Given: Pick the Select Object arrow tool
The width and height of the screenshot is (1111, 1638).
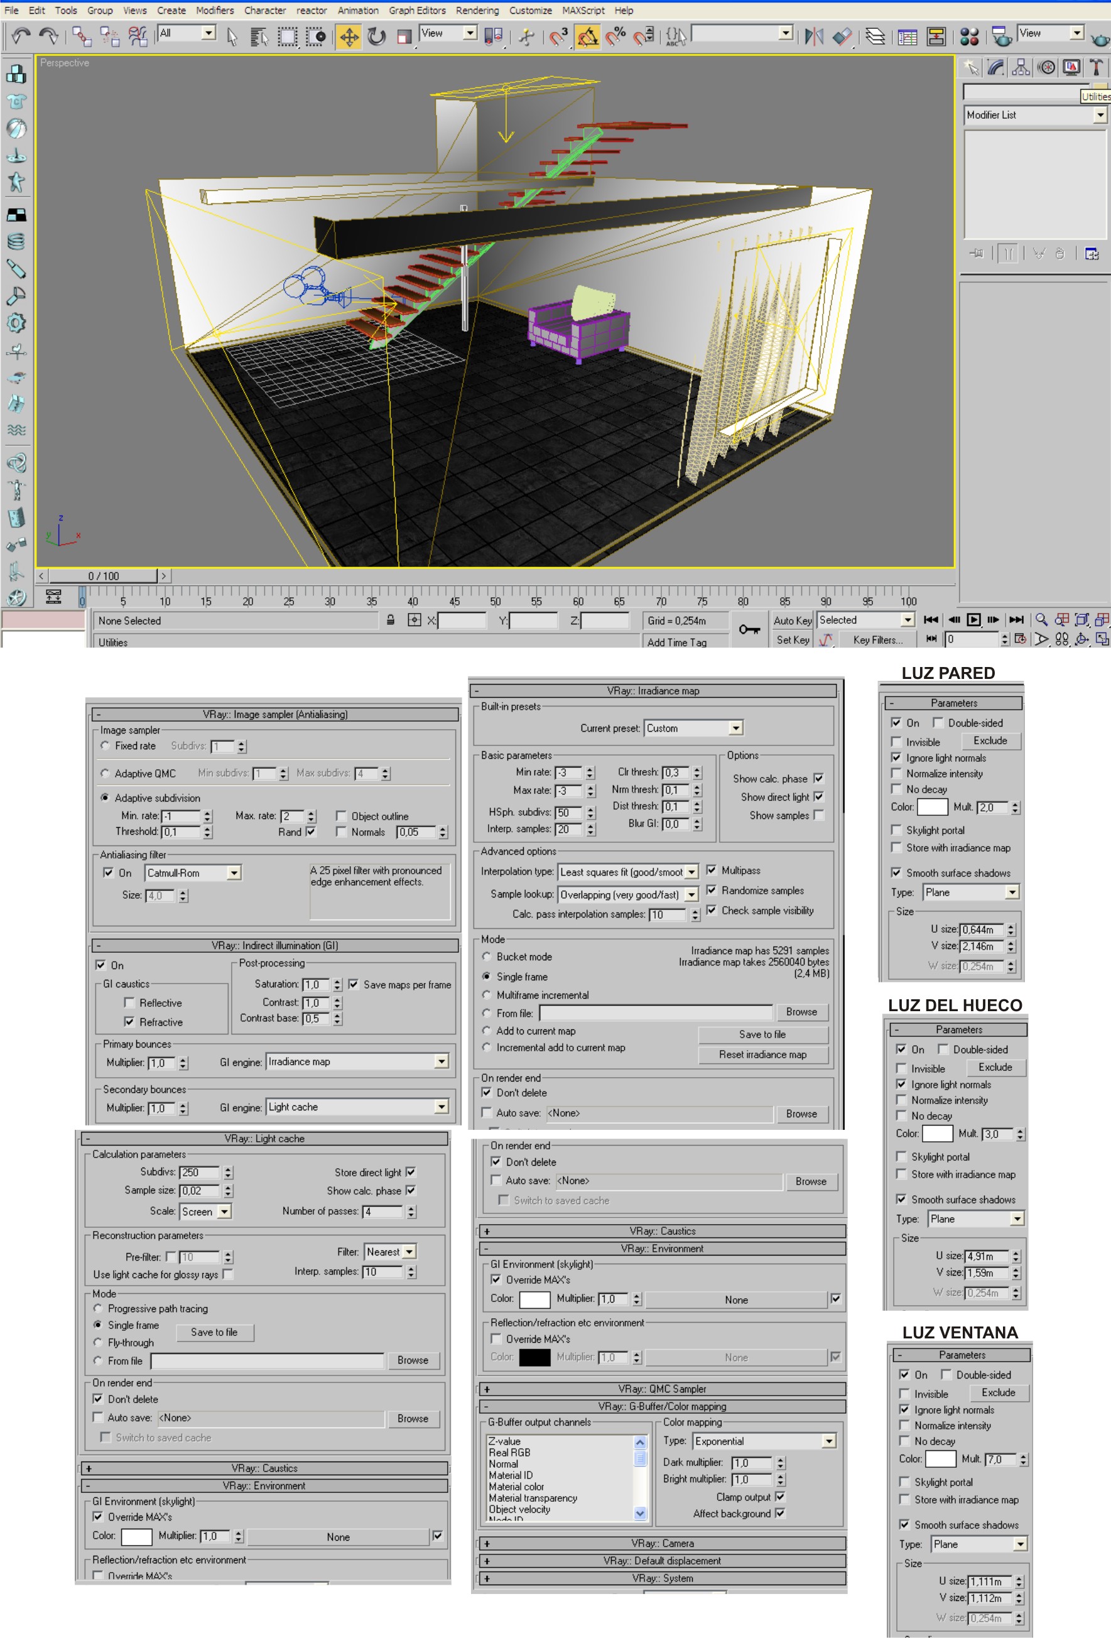Looking at the screenshot, I should tap(232, 36).
